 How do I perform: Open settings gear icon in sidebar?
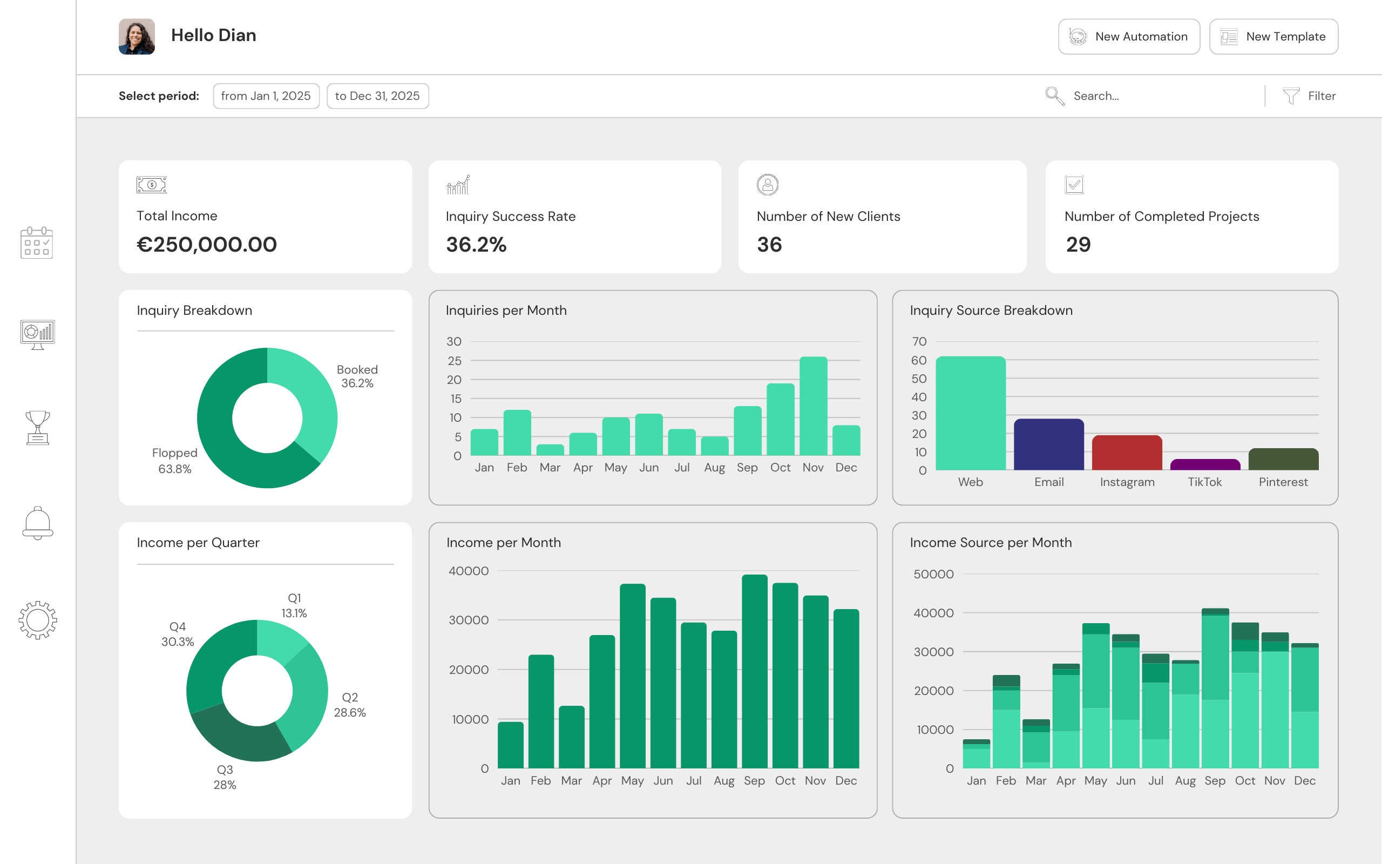37,620
